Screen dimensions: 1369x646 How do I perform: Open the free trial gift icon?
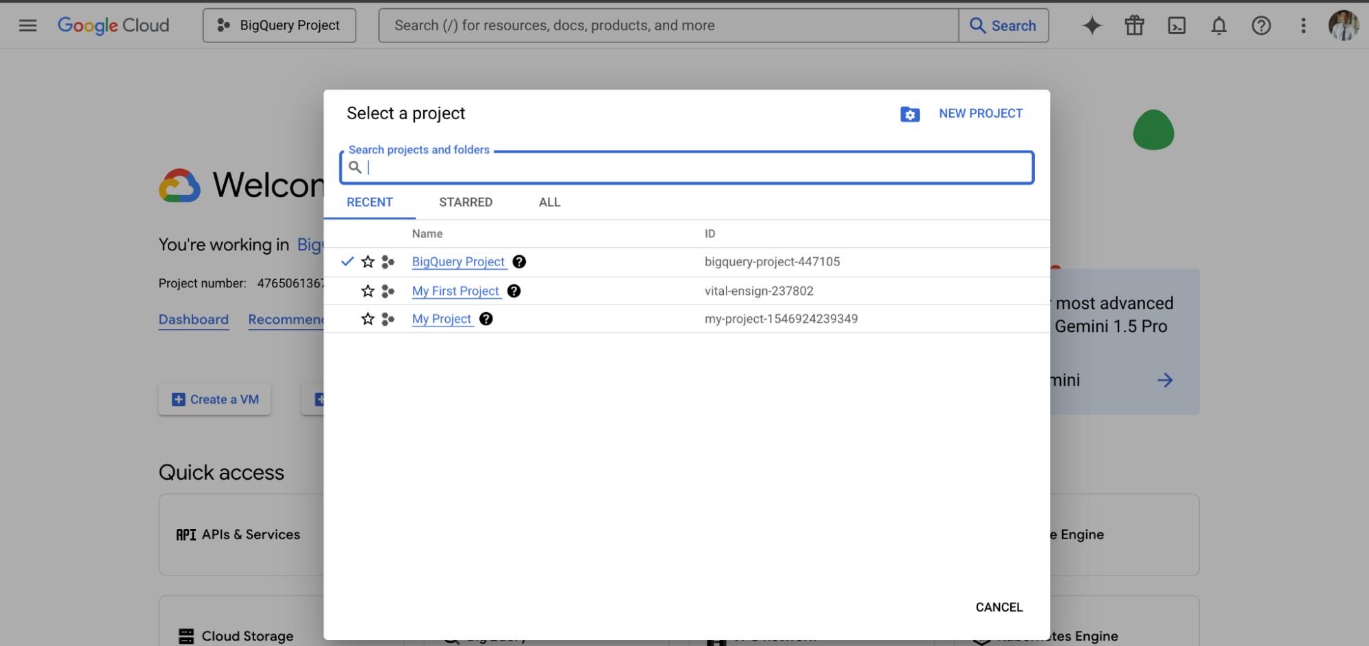tap(1135, 26)
